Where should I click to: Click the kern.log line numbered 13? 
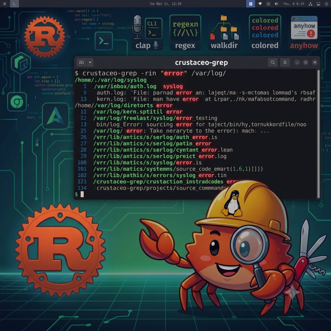click(198, 99)
